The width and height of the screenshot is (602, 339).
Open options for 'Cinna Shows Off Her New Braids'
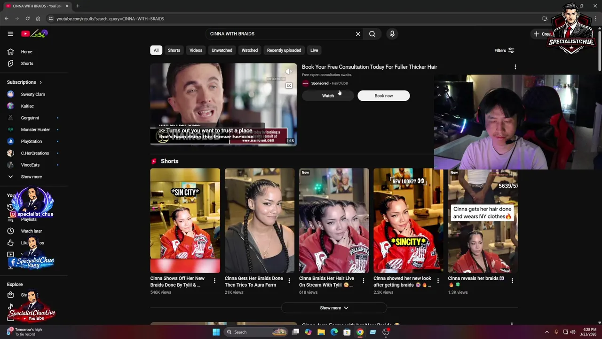214,281
